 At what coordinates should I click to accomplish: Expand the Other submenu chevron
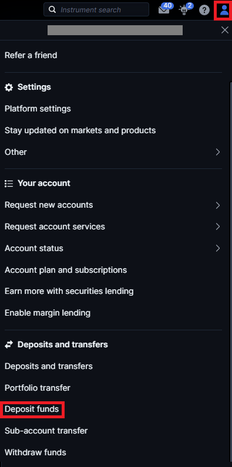pos(218,152)
